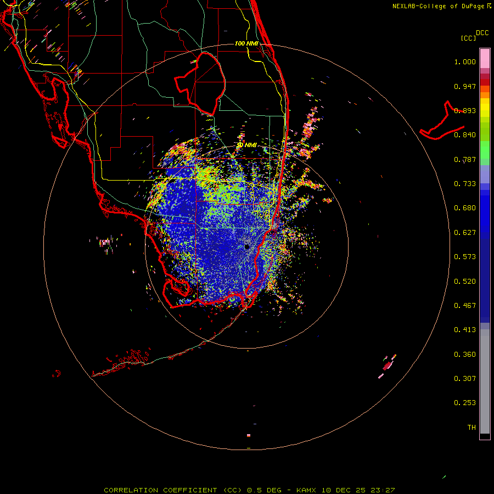Click the black KAMX radar site dot

(x=246, y=246)
